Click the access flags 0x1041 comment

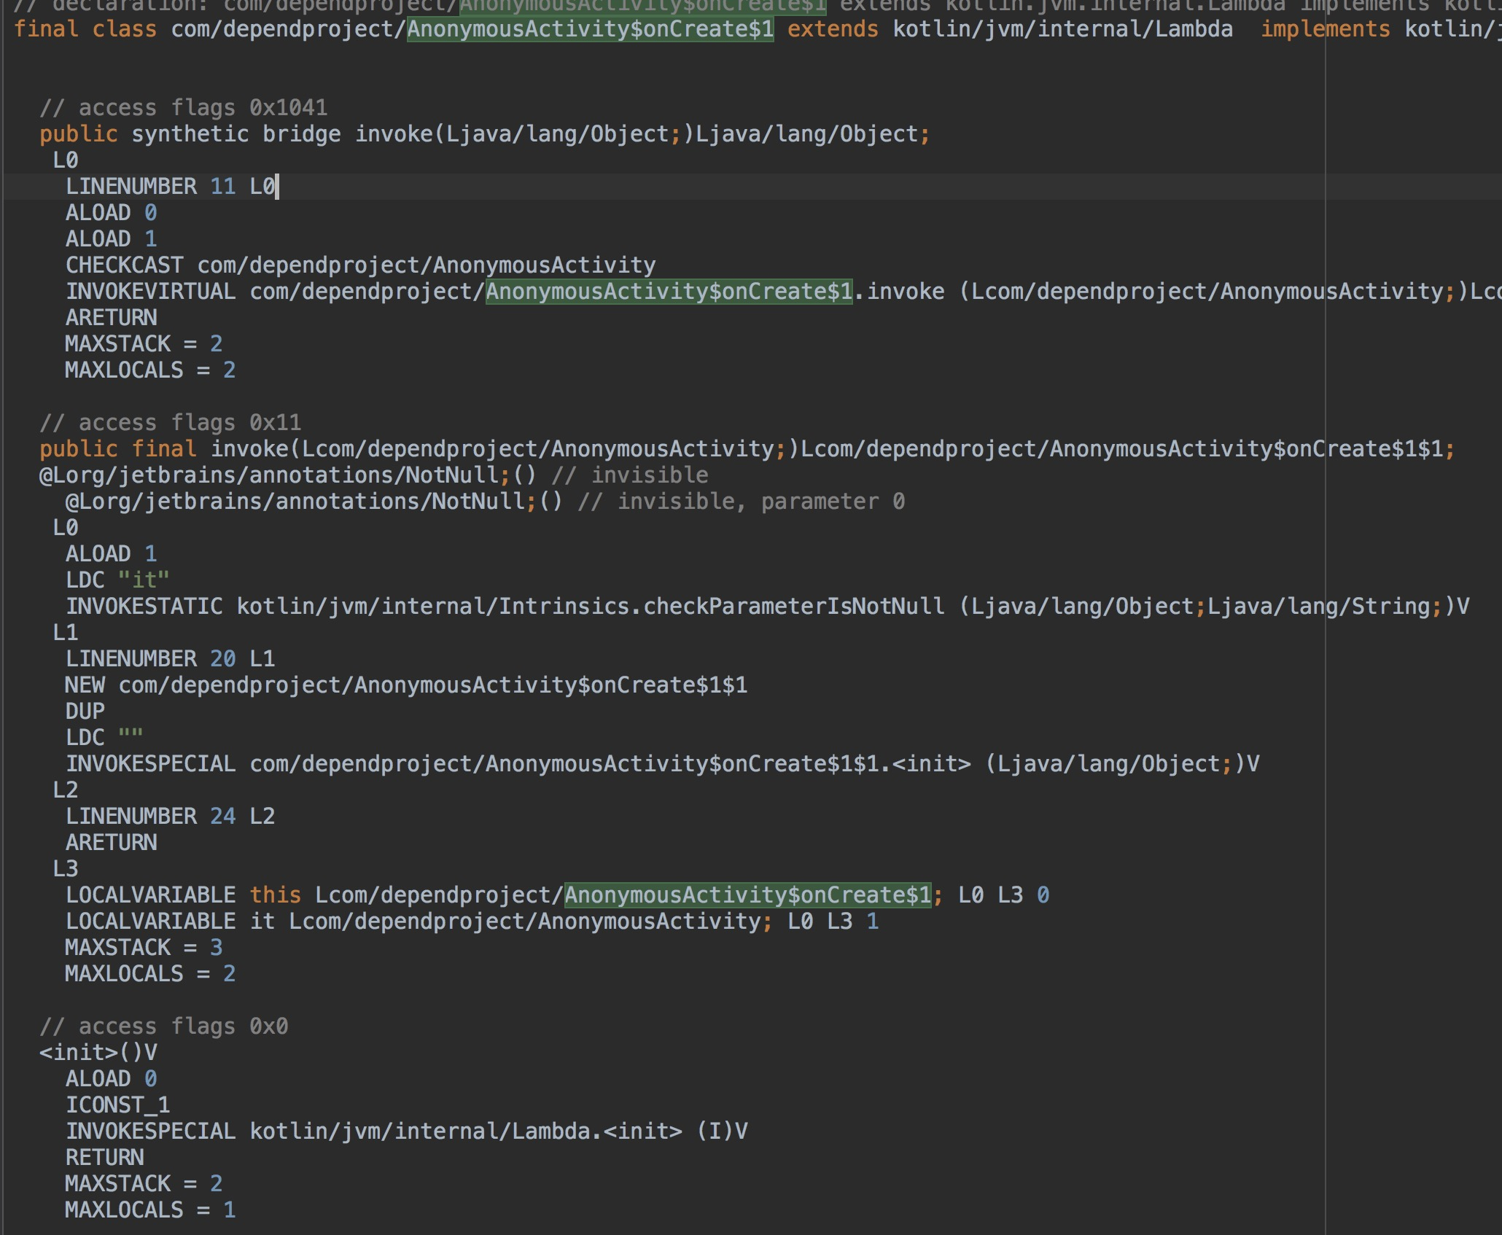183,108
